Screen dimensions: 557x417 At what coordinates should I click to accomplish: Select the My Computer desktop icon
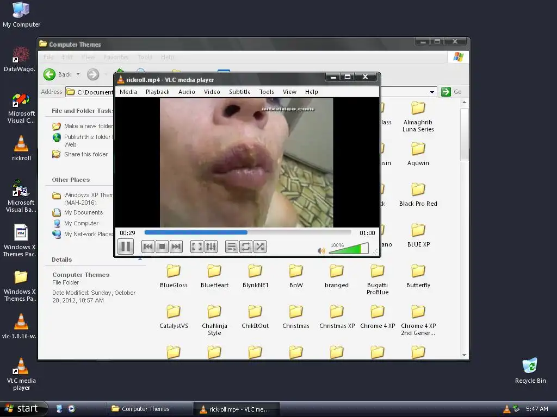(x=21, y=15)
